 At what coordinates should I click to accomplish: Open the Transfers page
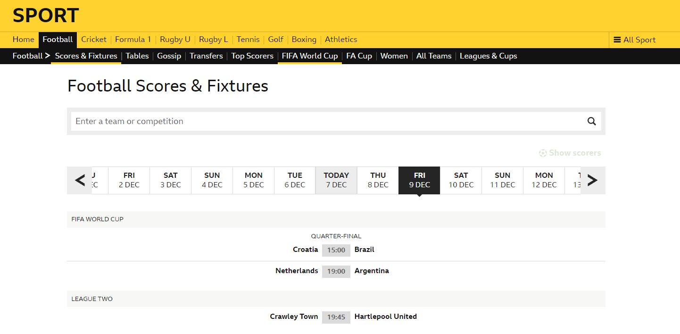(206, 56)
